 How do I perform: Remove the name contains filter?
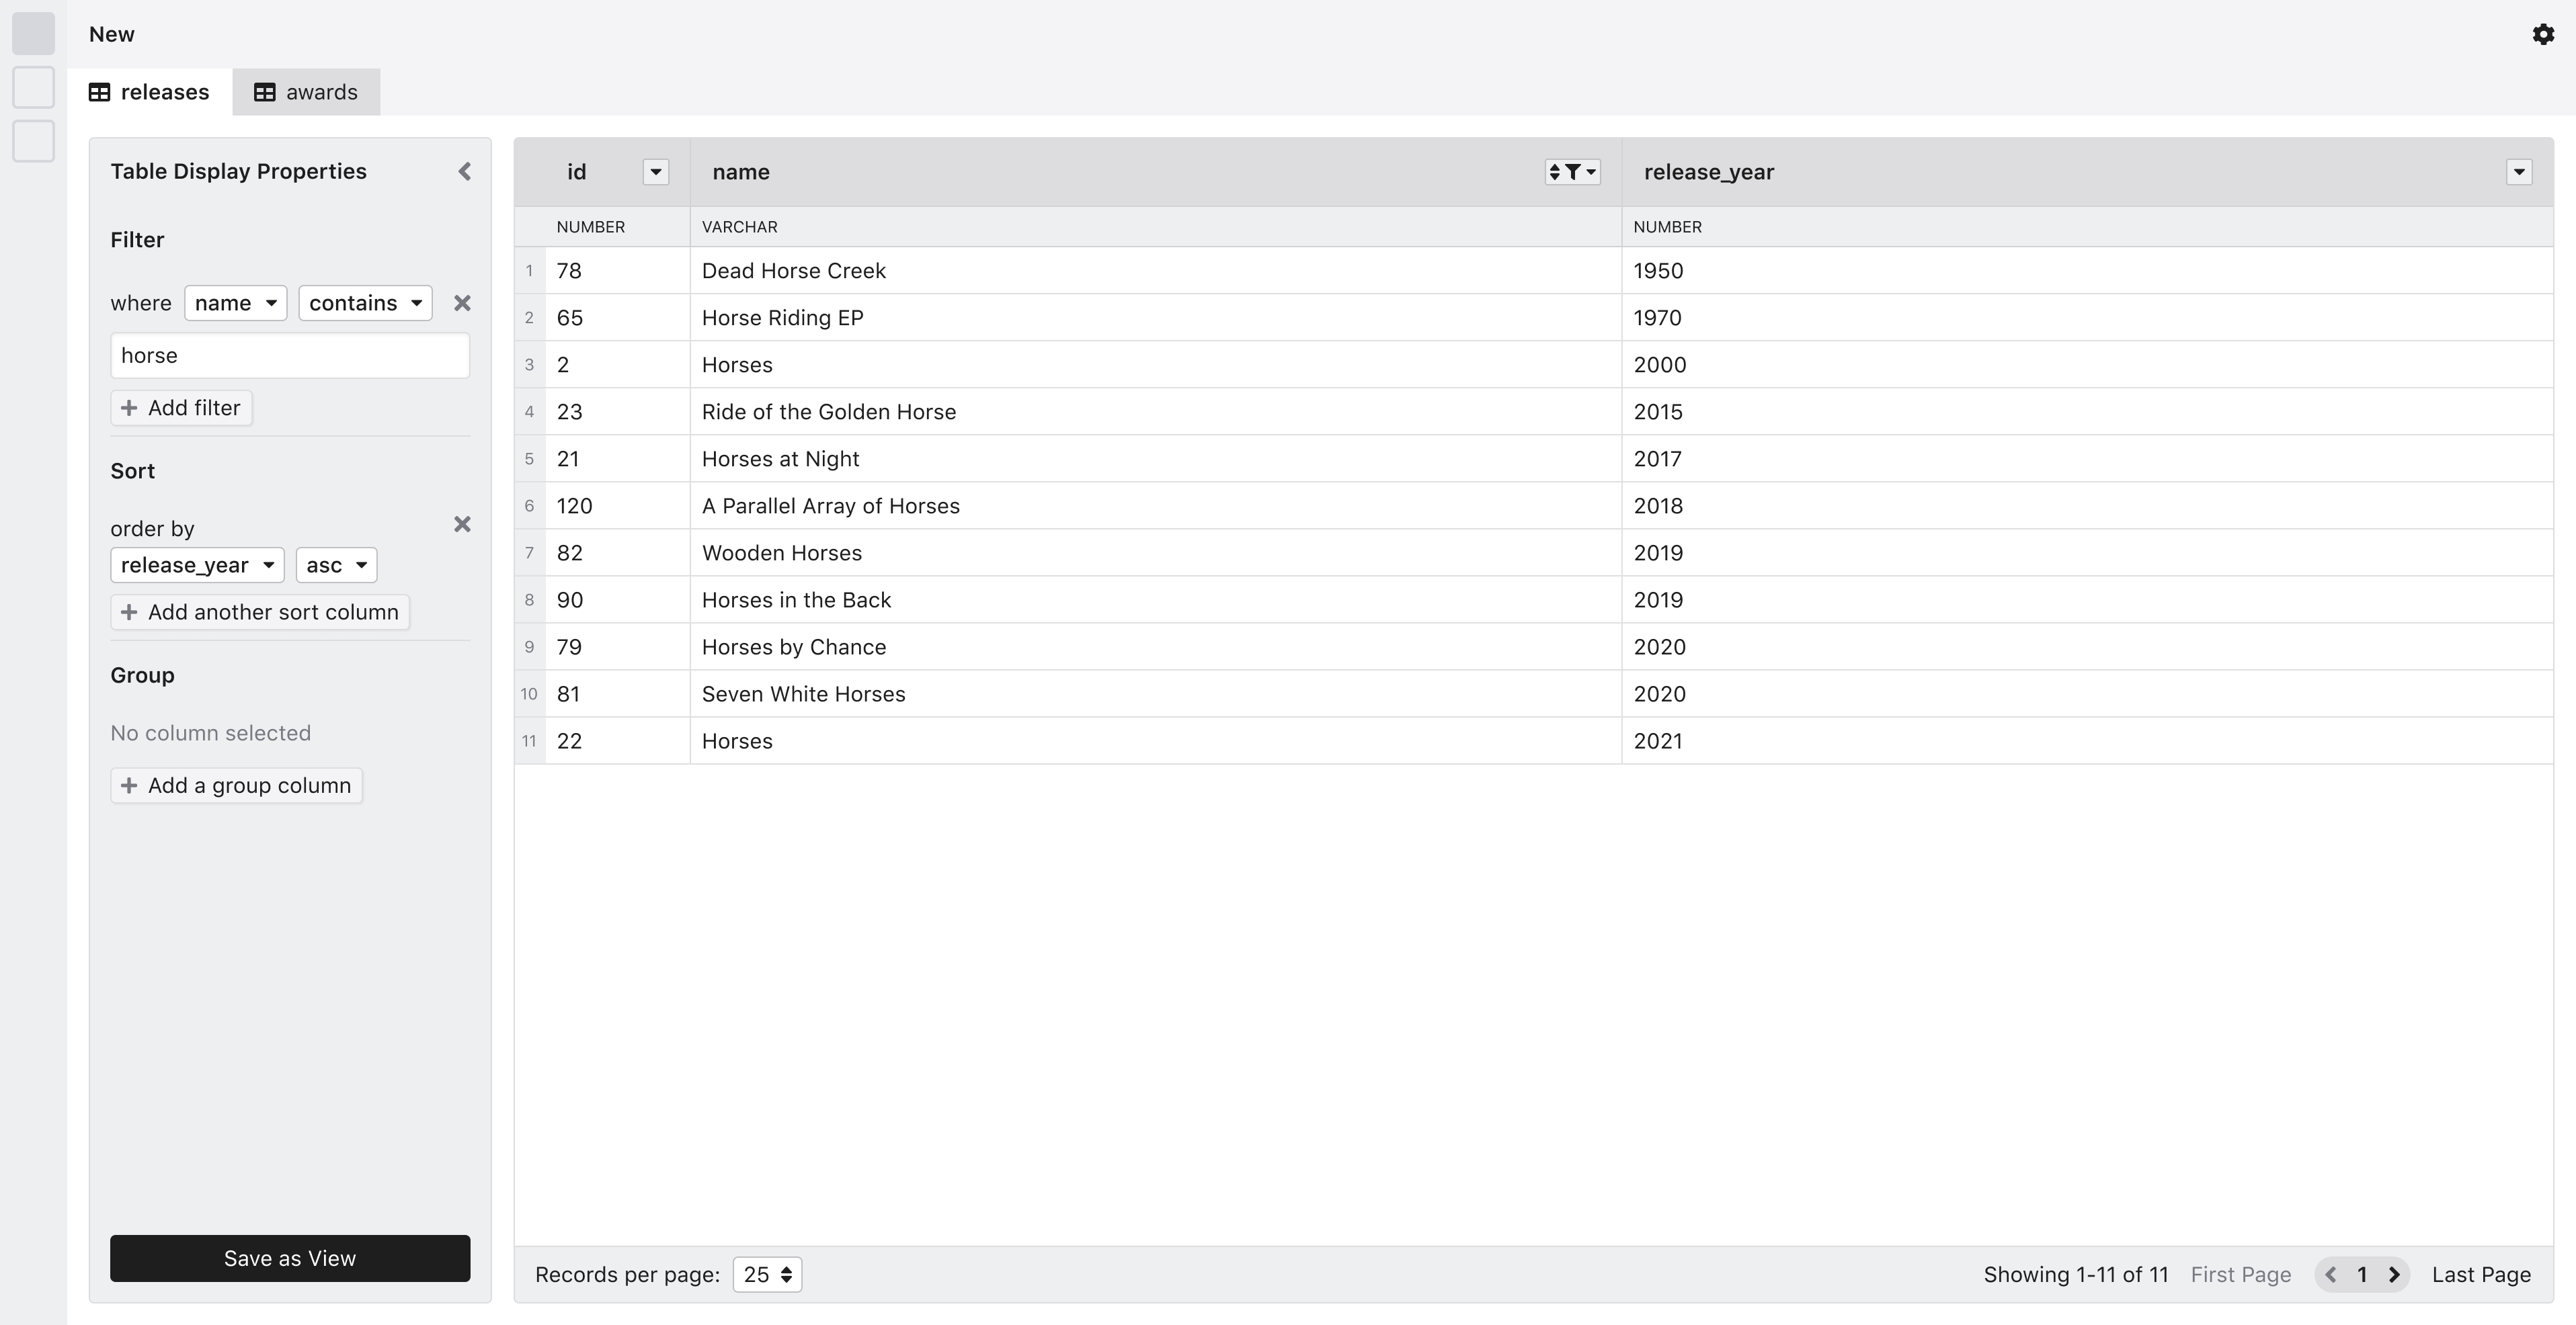(x=462, y=303)
